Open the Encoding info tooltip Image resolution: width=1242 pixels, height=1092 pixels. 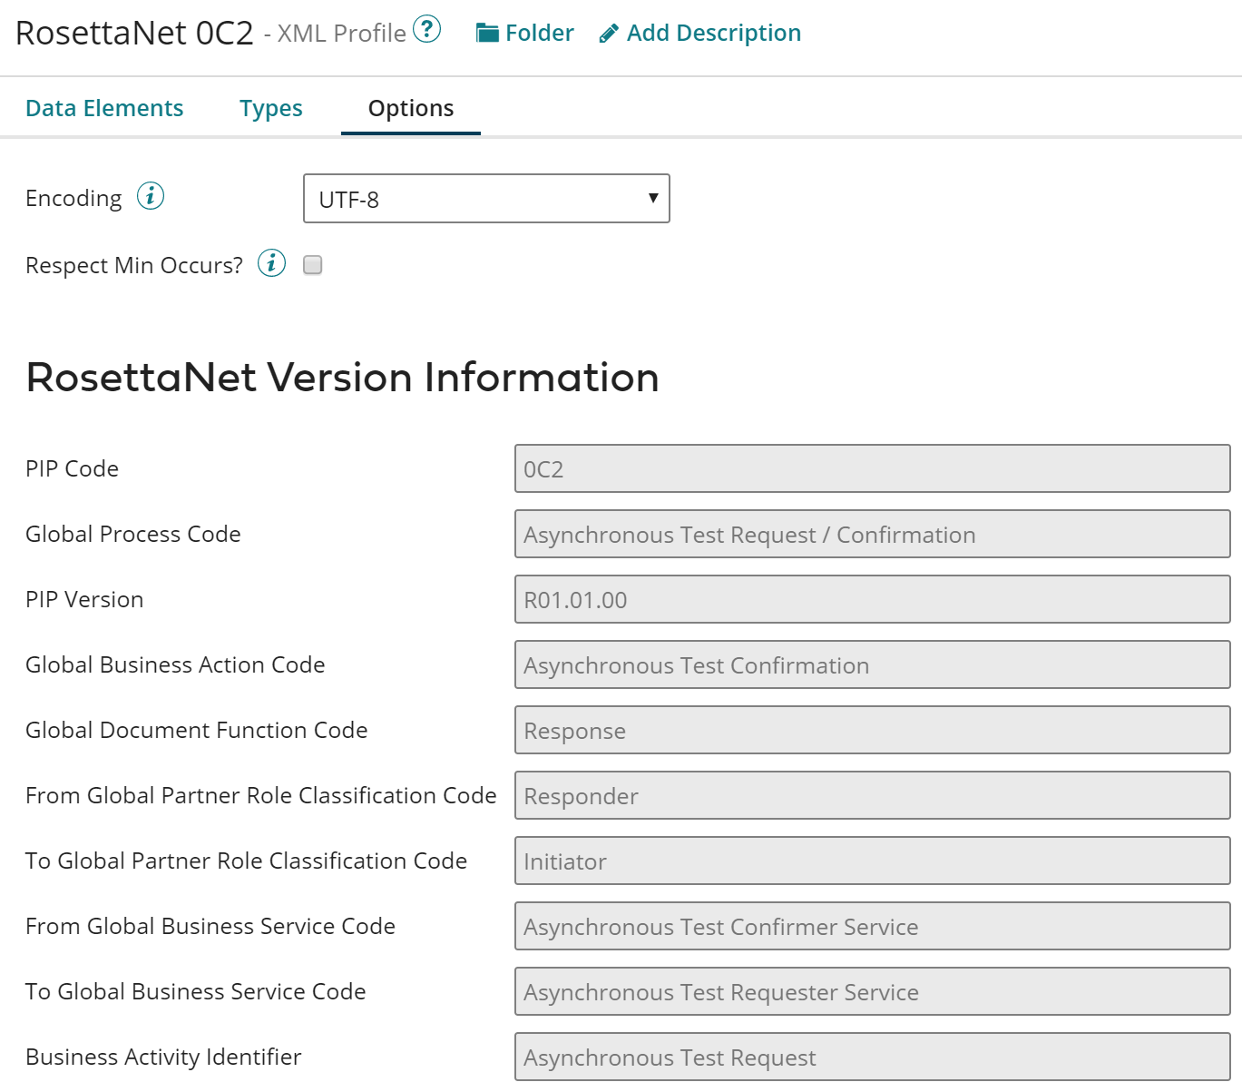(150, 196)
